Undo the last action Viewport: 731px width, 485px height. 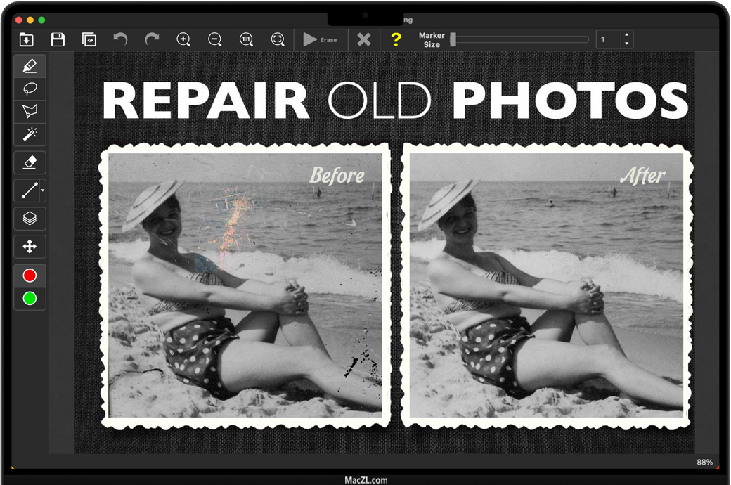pyautogui.click(x=121, y=40)
